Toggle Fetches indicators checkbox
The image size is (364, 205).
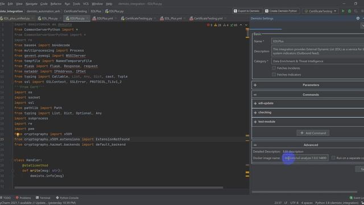[274, 75]
